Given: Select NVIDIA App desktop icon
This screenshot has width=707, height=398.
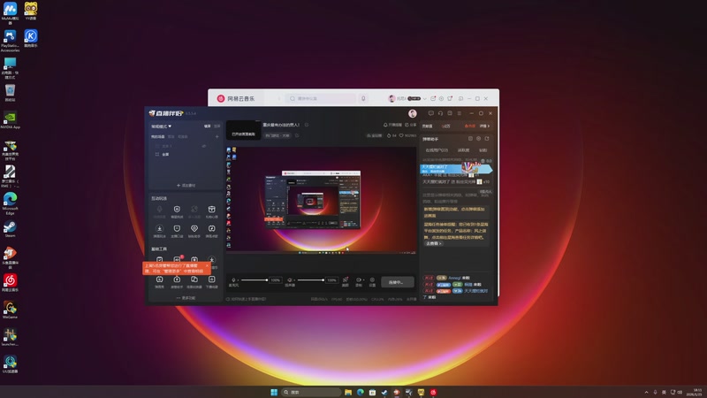Looking at the screenshot, I should [x=10, y=120].
